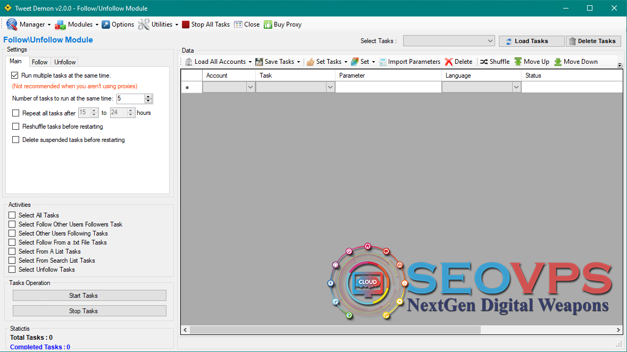Viewport: 627px width, 352px height.
Task: Switch to the Unfollow settings tab
Action: (65, 62)
